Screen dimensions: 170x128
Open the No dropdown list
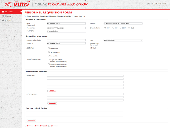[x=123, y=40]
